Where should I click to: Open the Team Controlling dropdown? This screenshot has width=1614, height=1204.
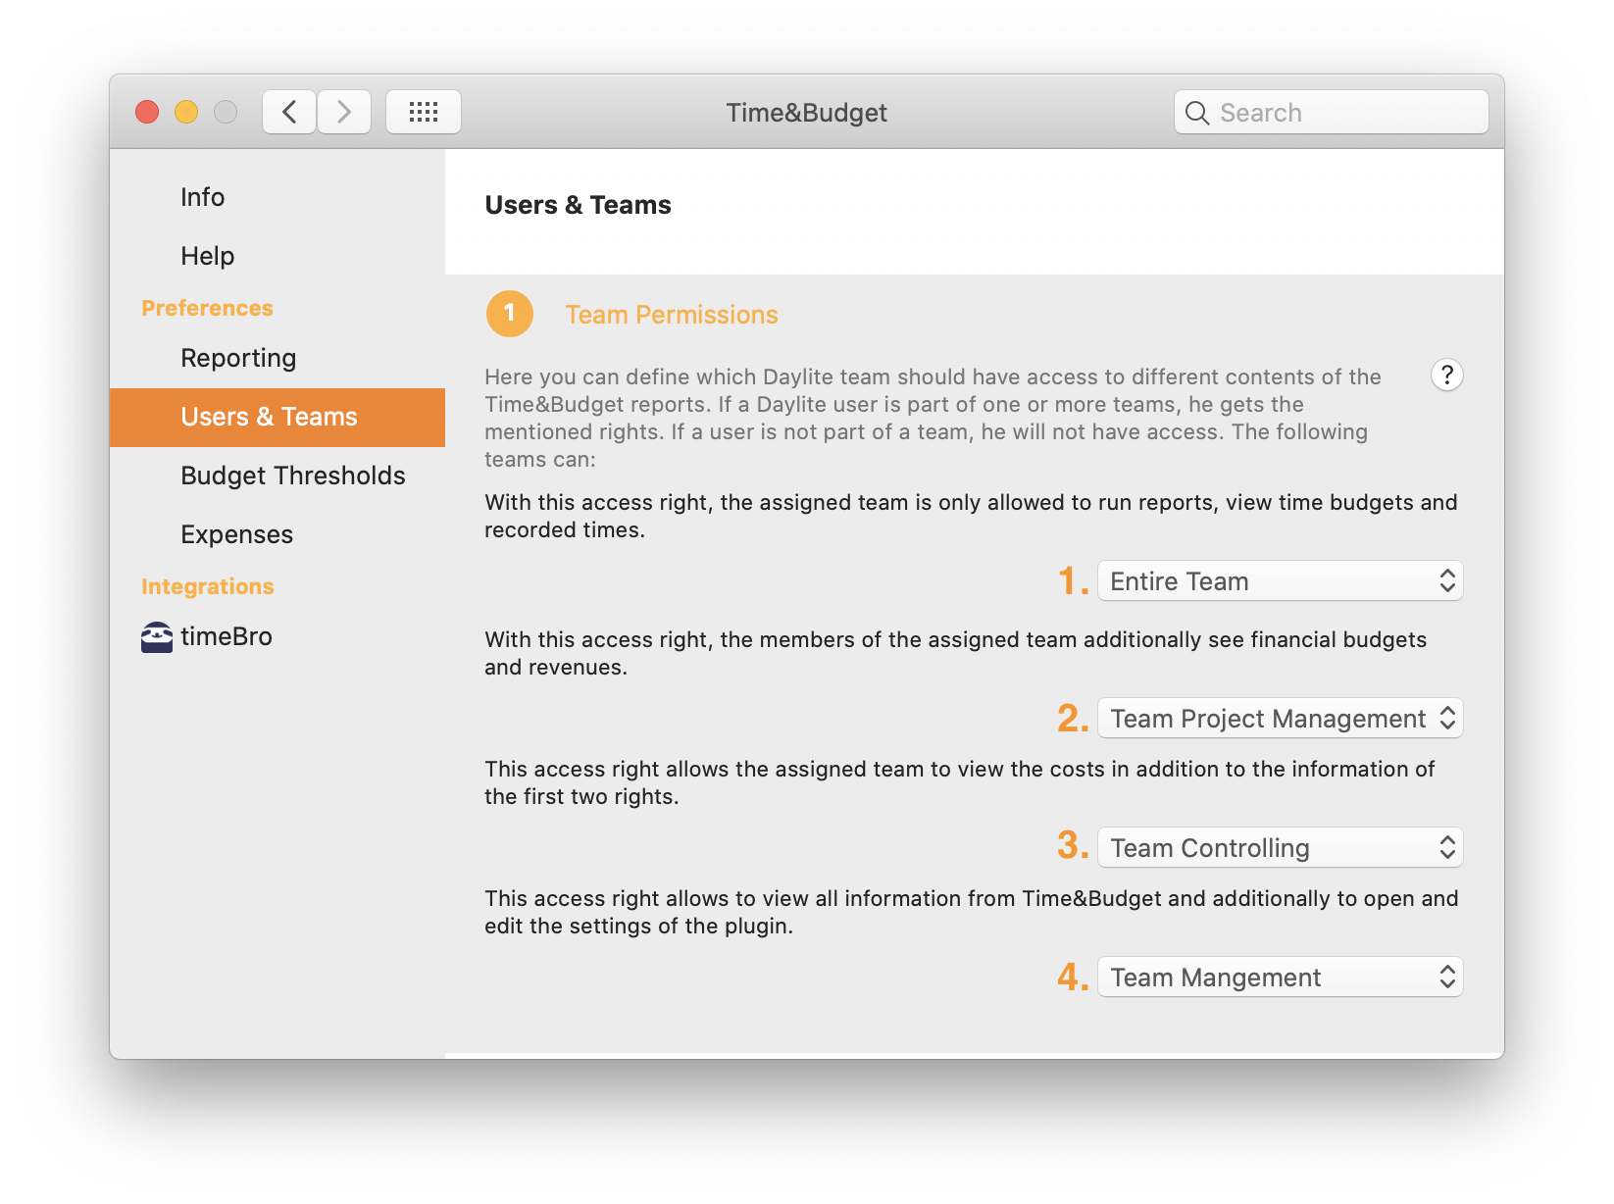[x=1281, y=848]
